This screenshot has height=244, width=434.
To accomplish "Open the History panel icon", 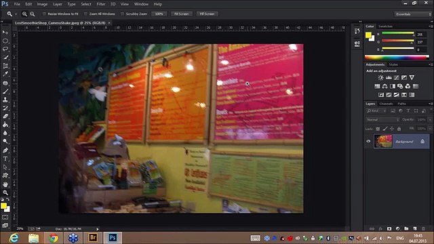I will pyautogui.click(x=357, y=31).
